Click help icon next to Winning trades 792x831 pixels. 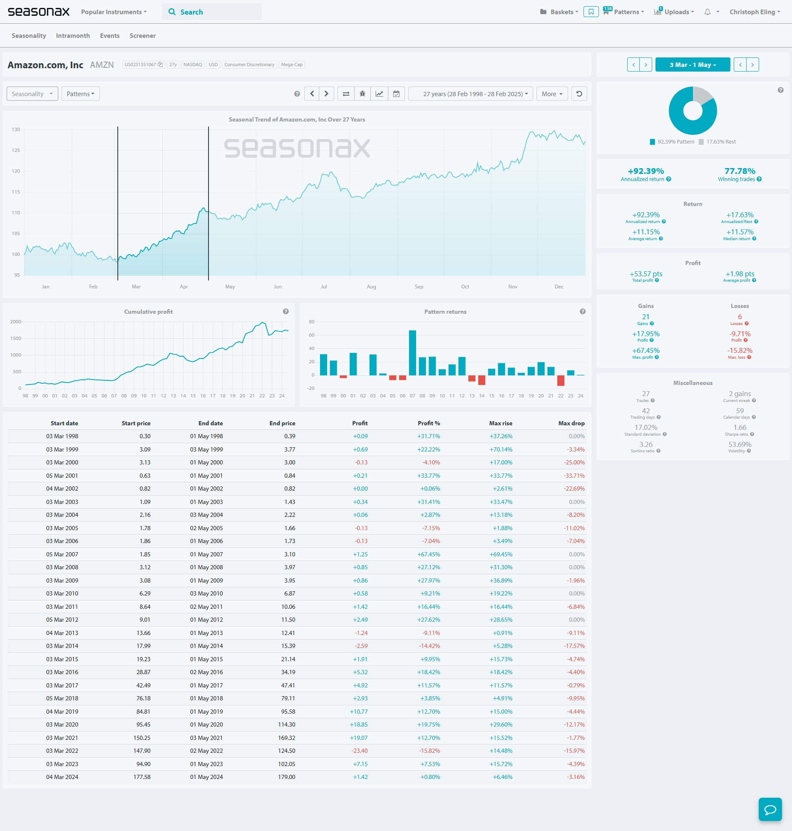[759, 179]
